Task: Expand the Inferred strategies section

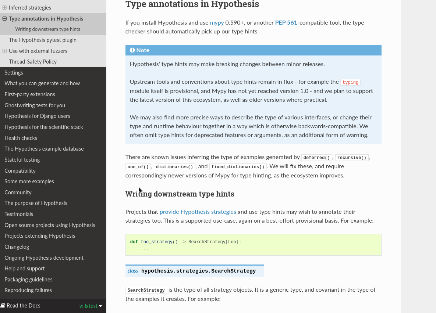Action: pyautogui.click(x=4, y=7)
